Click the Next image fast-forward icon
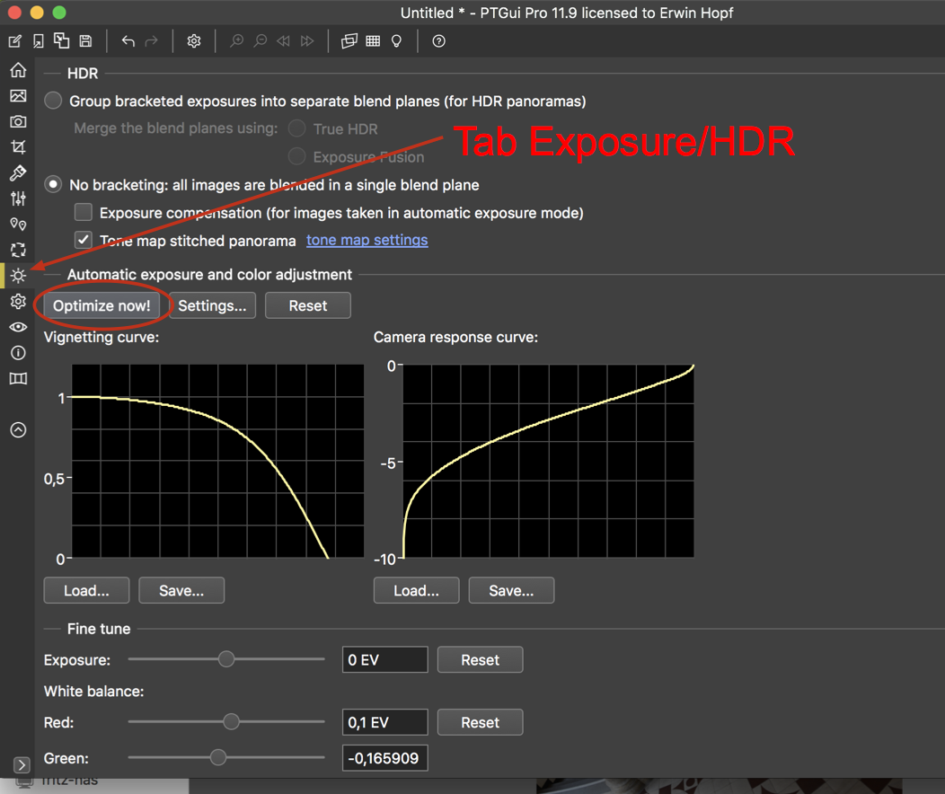945x794 pixels. (307, 41)
